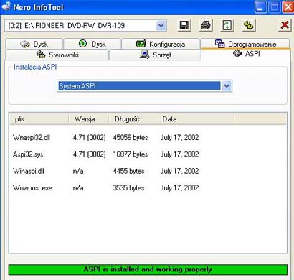Open the drive selection dropdown arrow
Viewport: 294px width, 280px height.
(x=161, y=25)
